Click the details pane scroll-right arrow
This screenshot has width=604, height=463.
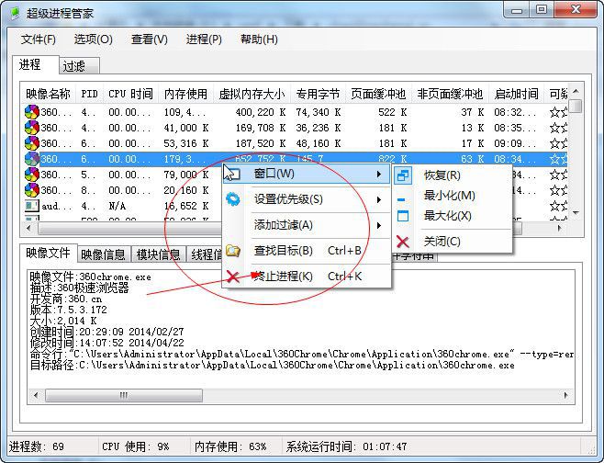click(565, 395)
